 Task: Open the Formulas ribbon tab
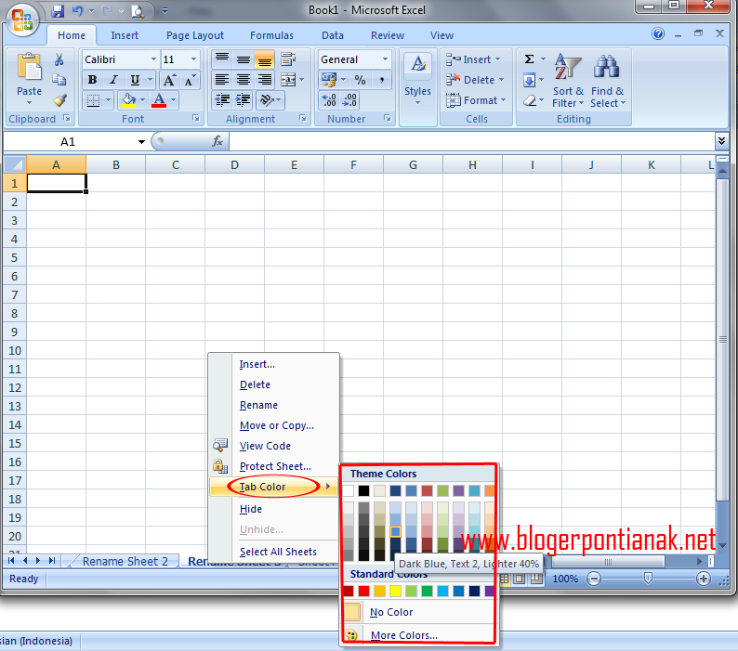pyautogui.click(x=271, y=35)
